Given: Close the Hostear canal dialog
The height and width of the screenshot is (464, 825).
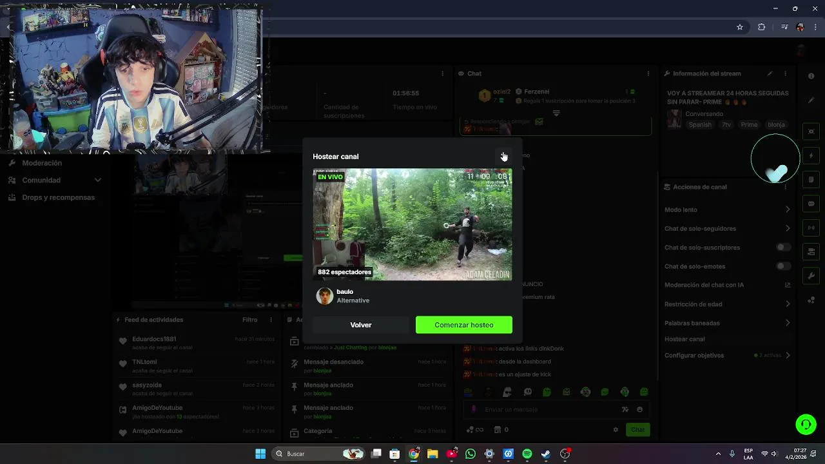Looking at the screenshot, I should pos(503,156).
